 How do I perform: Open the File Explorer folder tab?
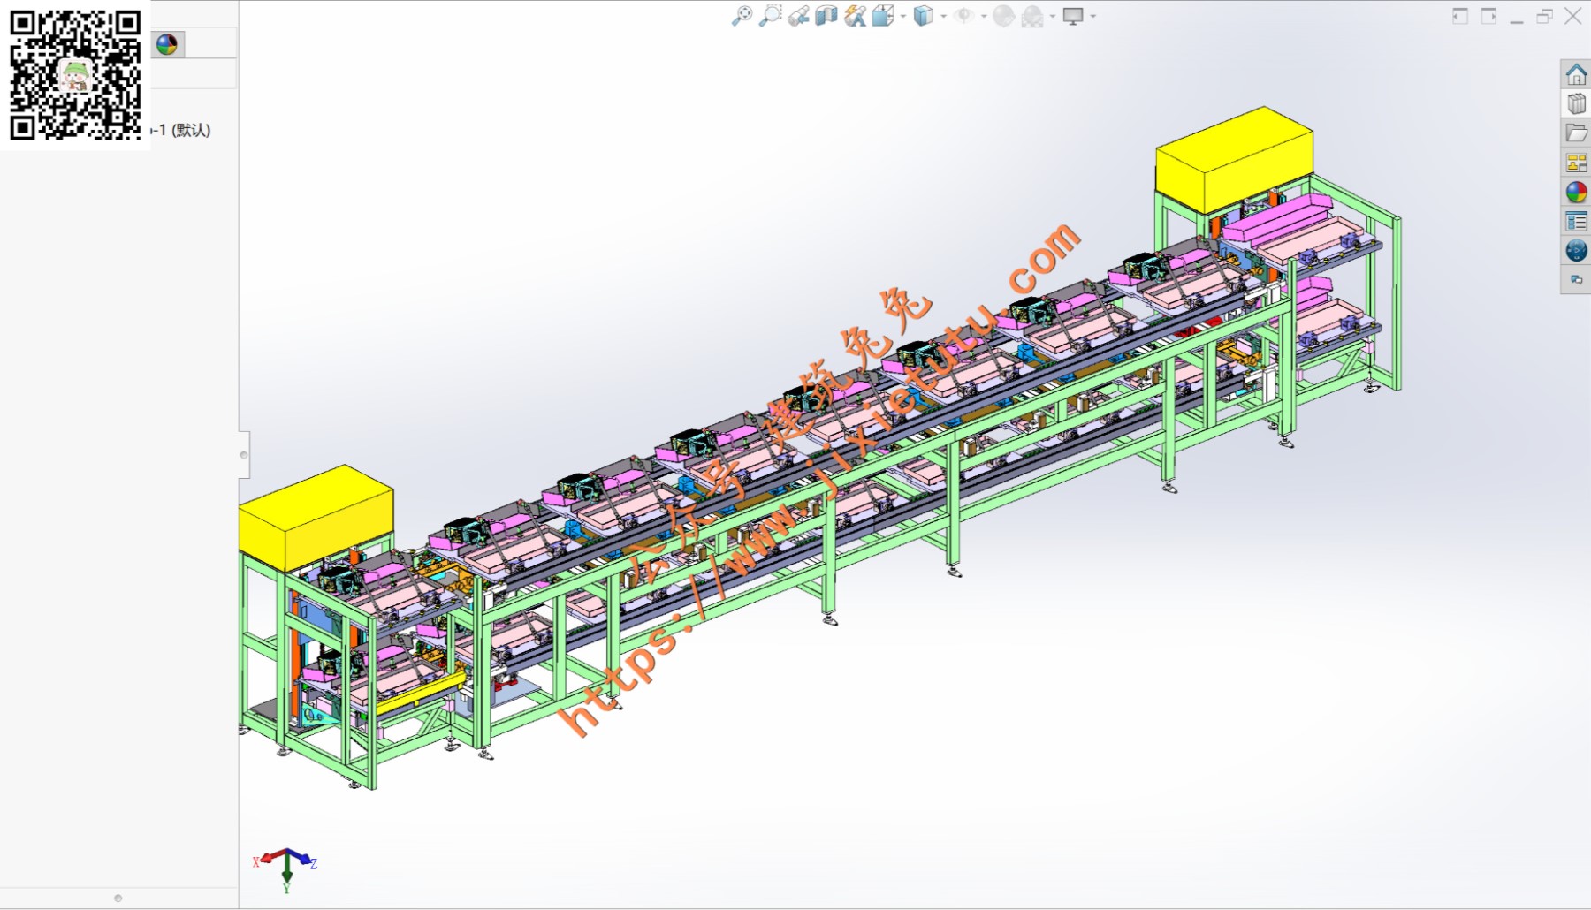click(1576, 133)
